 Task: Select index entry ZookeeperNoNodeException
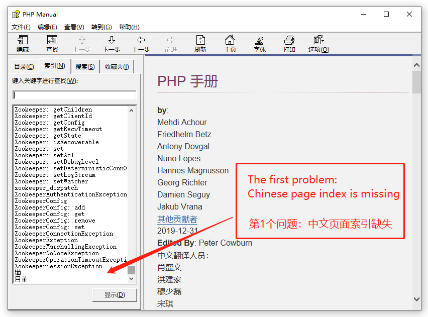57,253
